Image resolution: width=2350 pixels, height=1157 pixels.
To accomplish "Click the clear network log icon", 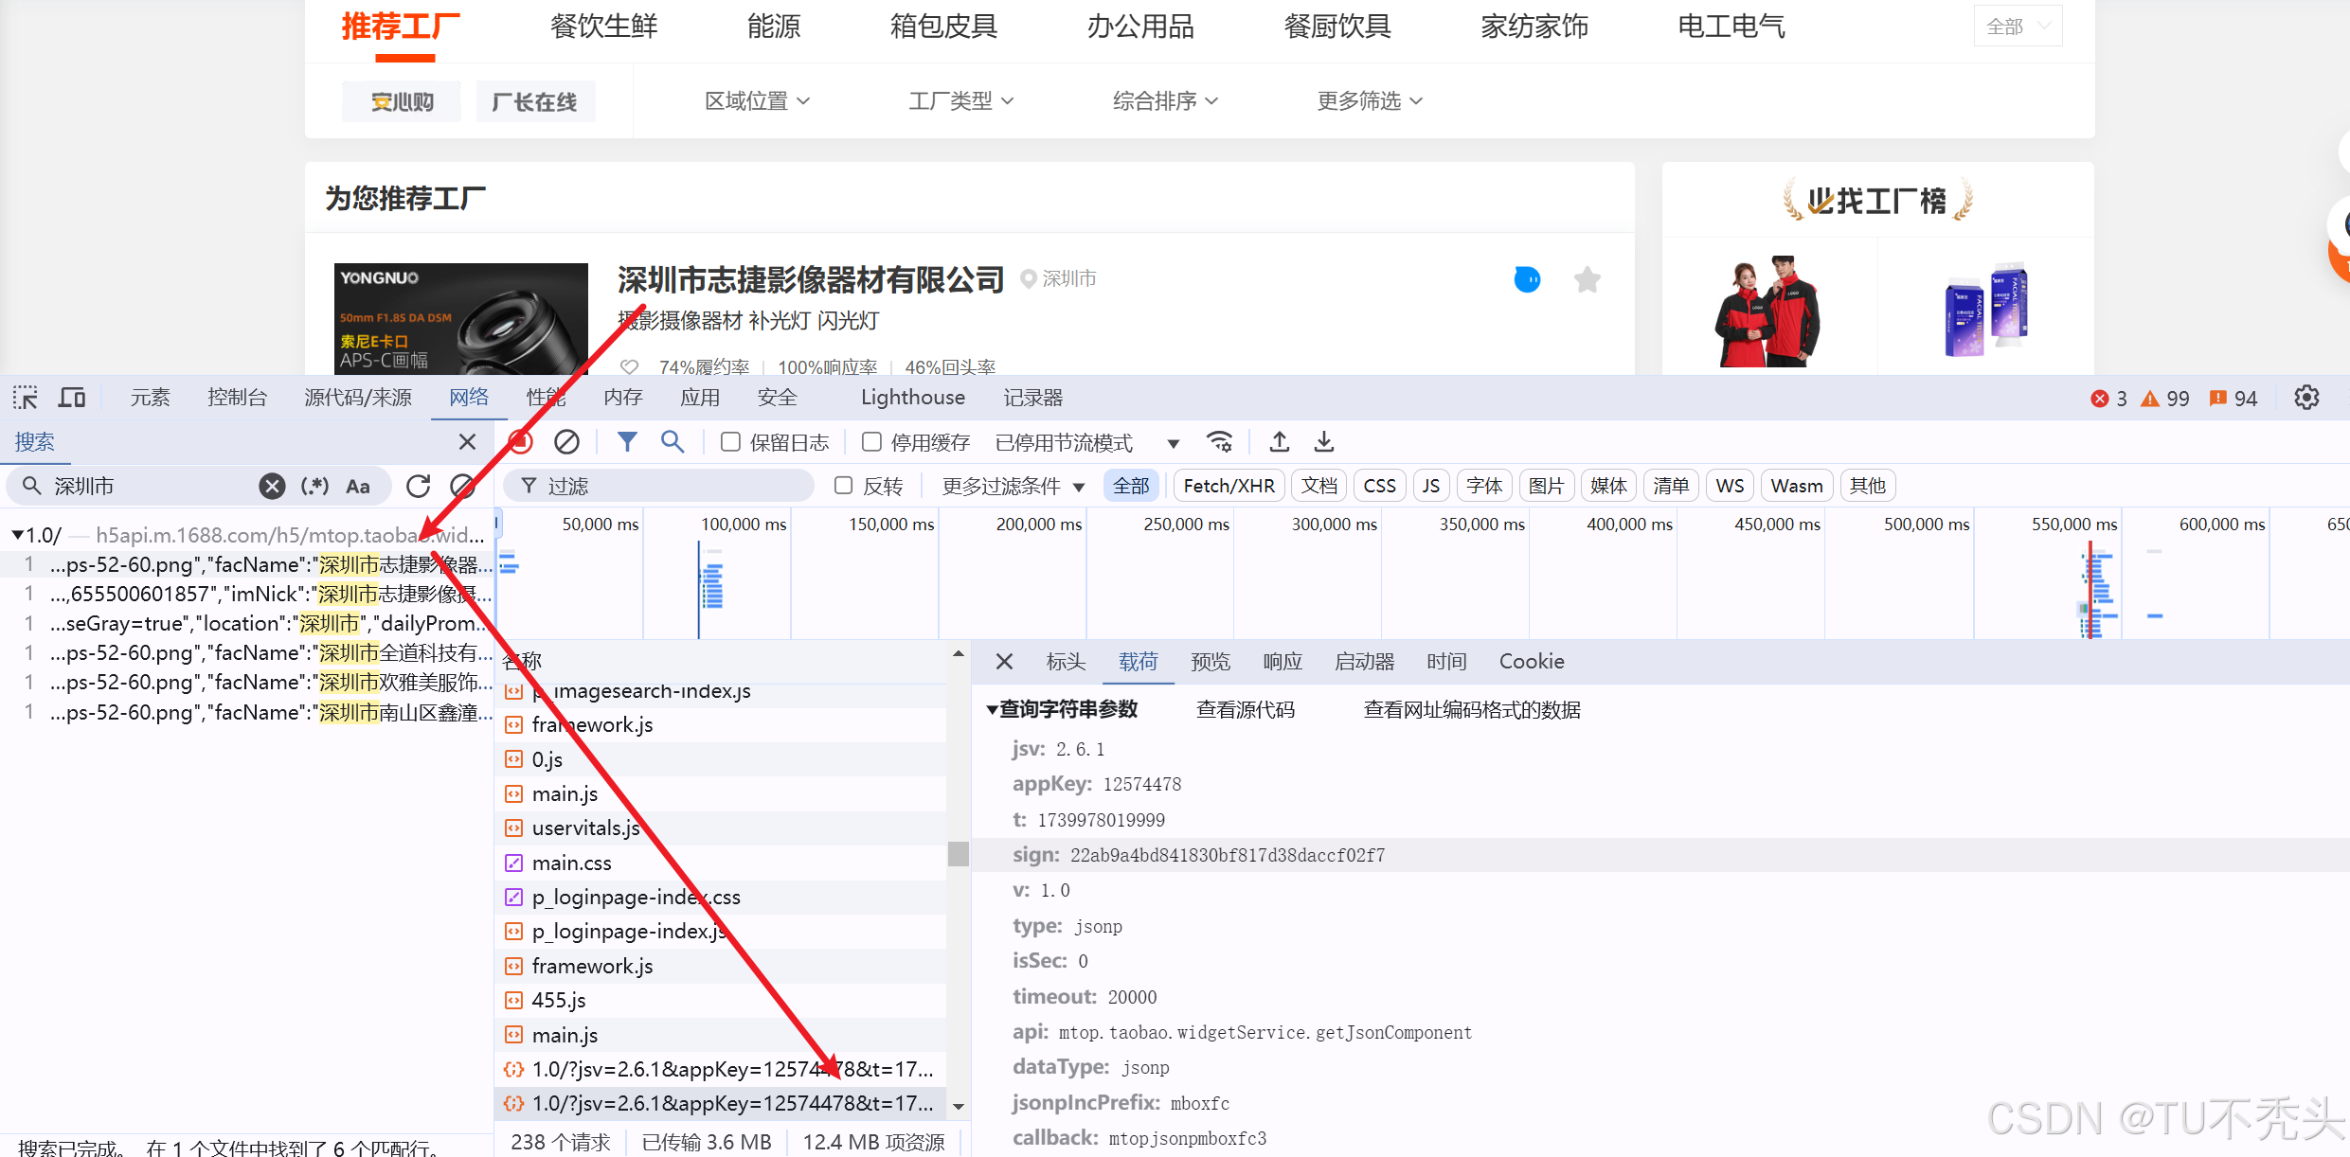I will click(566, 442).
